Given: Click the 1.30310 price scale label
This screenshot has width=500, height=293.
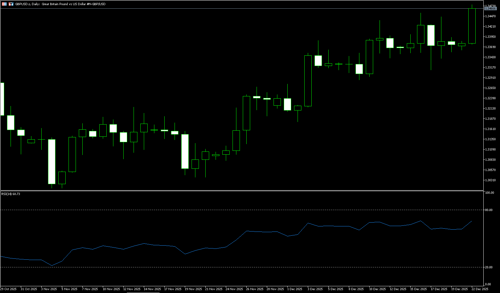Looking at the screenshot, I should click(x=491, y=180).
